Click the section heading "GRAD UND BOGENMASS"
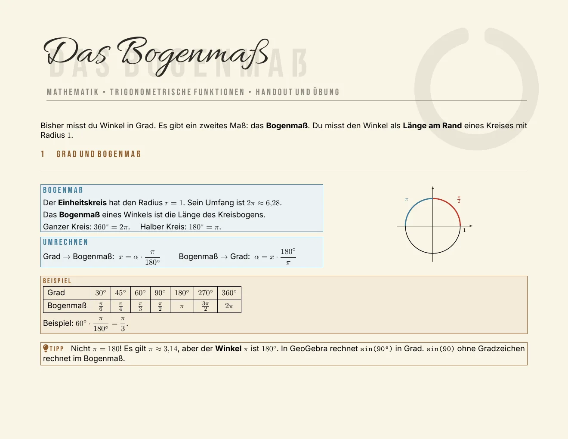568x439 pixels. click(99, 154)
